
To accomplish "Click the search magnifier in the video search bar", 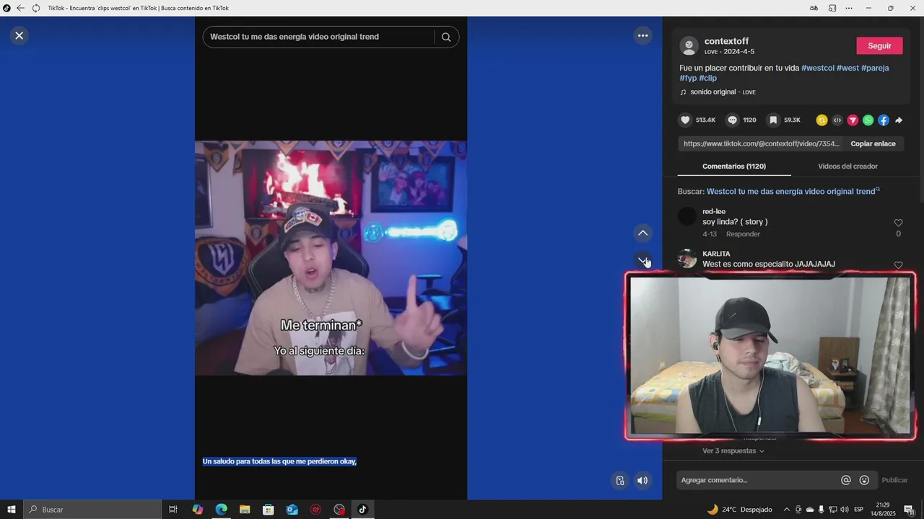I will [x=446, y=37].
